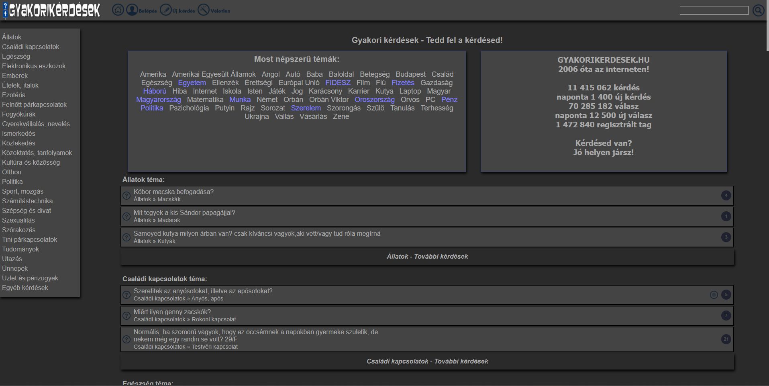The height and width of the screenshot is (386, 769).
Task: Click Macskák subcategory under Kóbor macska
Action: coord(169,199)
